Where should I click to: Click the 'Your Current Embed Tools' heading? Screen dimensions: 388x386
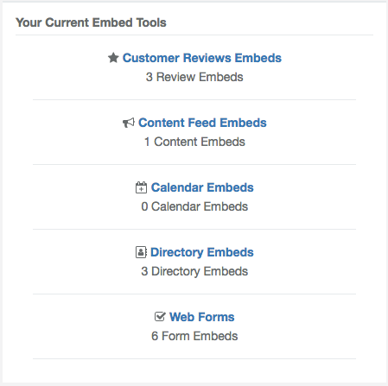pos(91,22)
